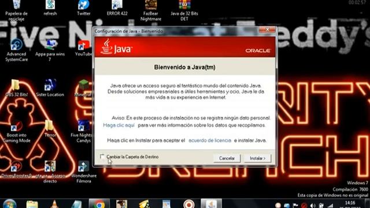Viewport: 370px width, 208px height.
Task: Click the Cancelar button
Action: [x=227, y=158]
